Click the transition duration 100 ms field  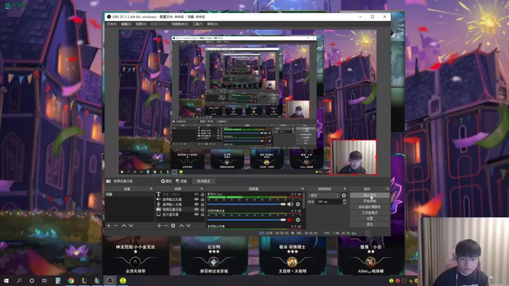click(x=329, y=201)
